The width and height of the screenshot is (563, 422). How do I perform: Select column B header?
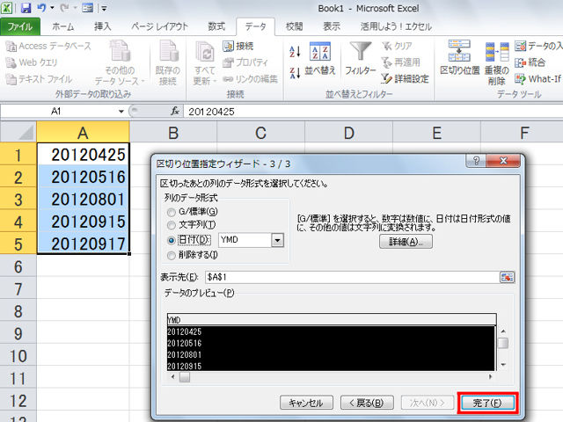173,133
